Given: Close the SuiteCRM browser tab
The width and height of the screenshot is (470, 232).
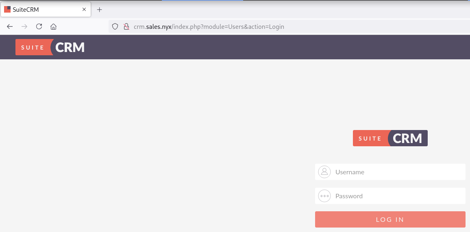Looking at the screenshot, I should [84, 9].
